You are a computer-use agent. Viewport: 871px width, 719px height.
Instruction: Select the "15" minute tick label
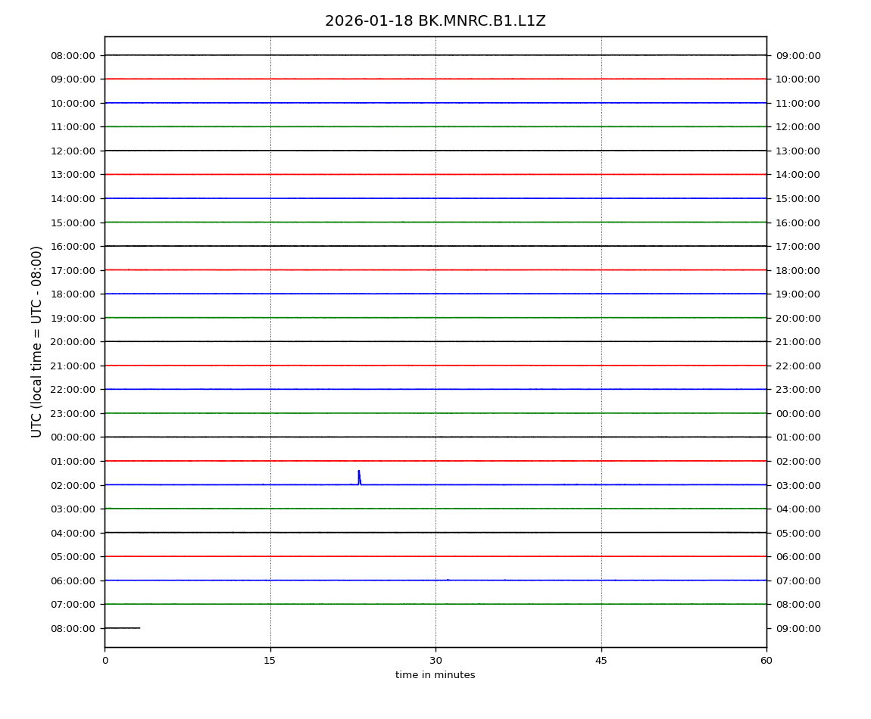coord(270,661)
